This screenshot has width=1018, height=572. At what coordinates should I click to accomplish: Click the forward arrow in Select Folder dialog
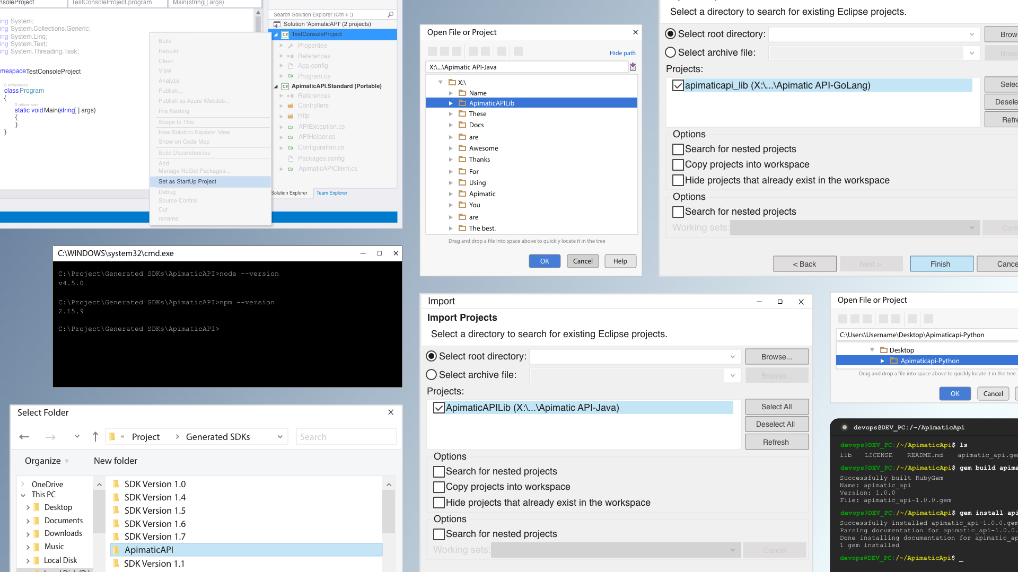click(50, 437)
